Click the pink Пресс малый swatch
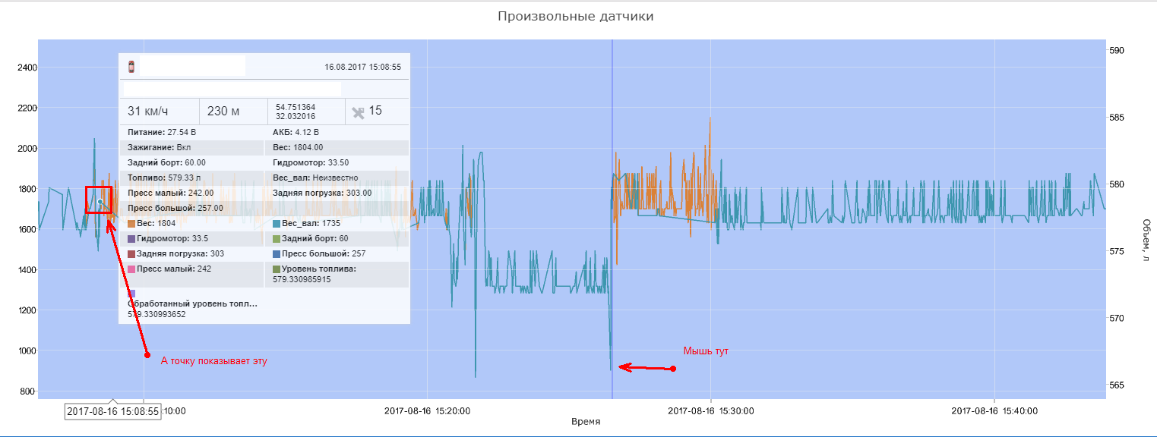This screenshot has height=437, width=1157. tap(131, 269)
